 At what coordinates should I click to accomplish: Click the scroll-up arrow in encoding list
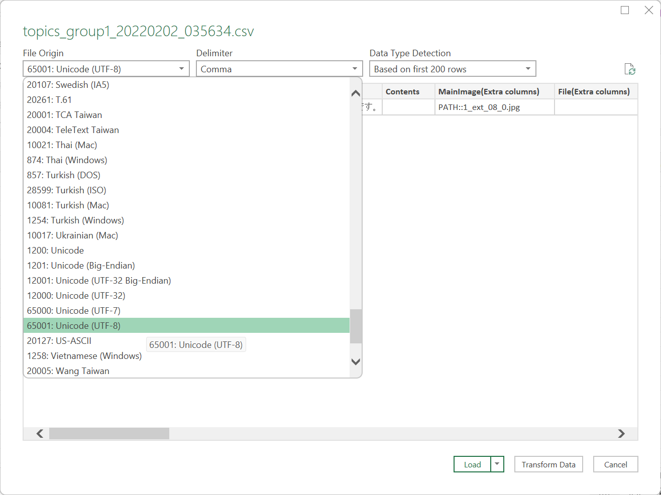356,93
